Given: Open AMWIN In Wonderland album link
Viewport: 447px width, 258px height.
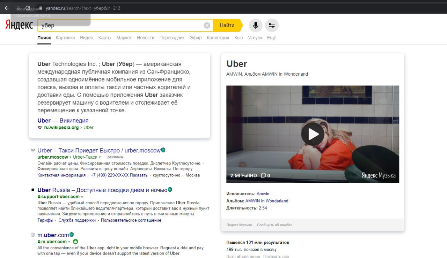Looking at the screenshot, I should click(x=267, y=201).
